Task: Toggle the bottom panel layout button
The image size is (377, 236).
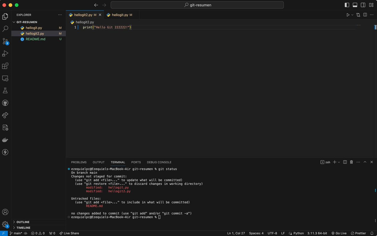Action: 355,5
